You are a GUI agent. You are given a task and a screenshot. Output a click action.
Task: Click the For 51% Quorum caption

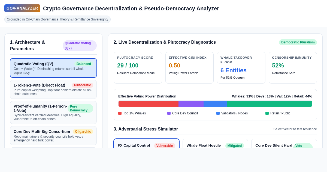(x=232, y=78)
